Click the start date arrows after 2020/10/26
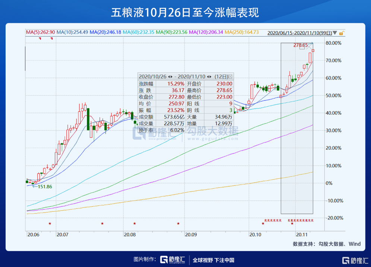The image size is (371, 267). (170, 76)
